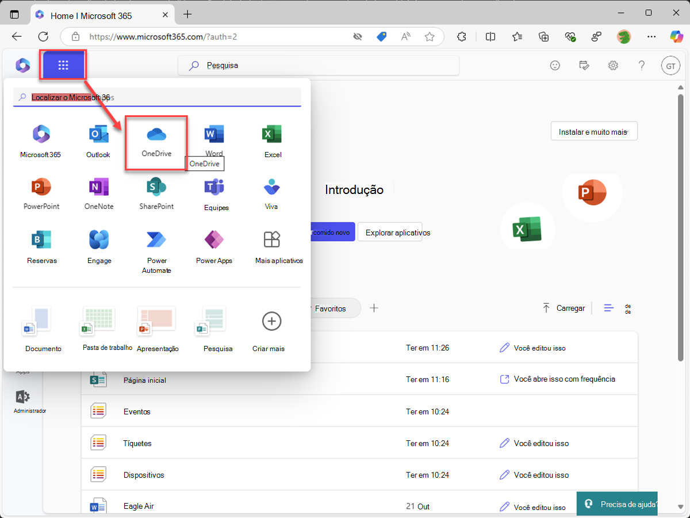Launch Power Apps from the grid
Image resolution: width=690 pixels, height=518 pixels.
pyautogui.click(x=214, y=247)
